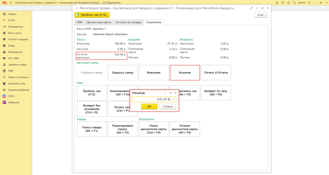The width and height of the screenshot is (329, 175).
Task: Click Остаток наличных value 122,49 р.
Action: click(x=120, y=54)
